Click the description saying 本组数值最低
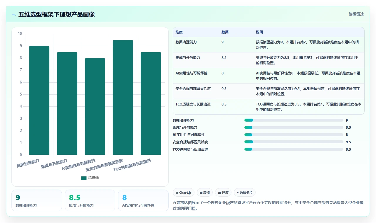This screenshot has width=376, height=223. pos(309,76)
